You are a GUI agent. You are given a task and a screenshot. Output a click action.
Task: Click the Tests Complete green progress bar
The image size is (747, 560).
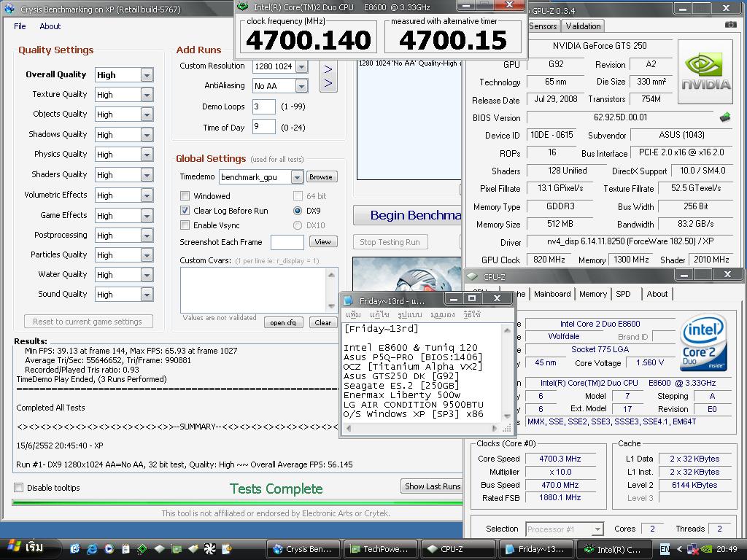pos(237,502)
